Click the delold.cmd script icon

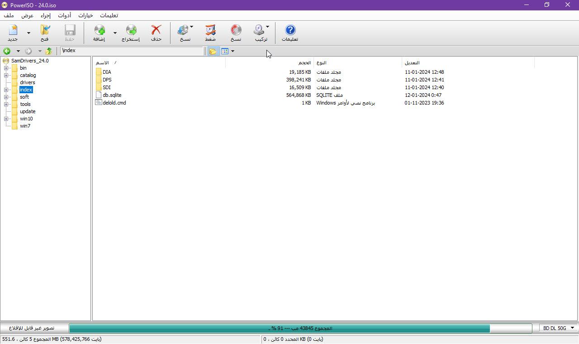pos(99,103)
